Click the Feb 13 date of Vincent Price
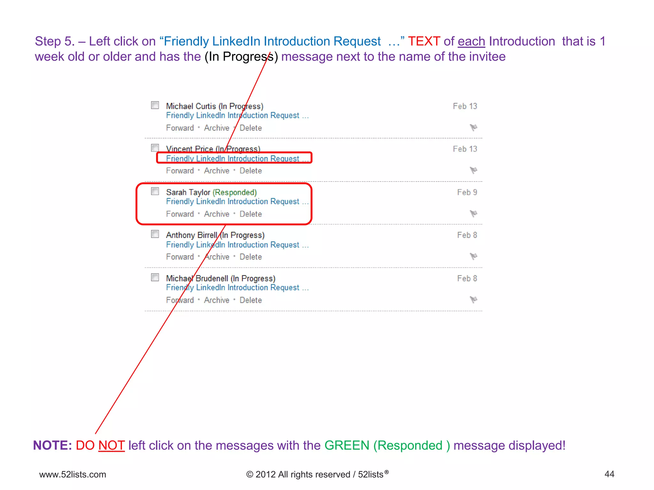This screenshot has height=490, width=654. point(465,149)
